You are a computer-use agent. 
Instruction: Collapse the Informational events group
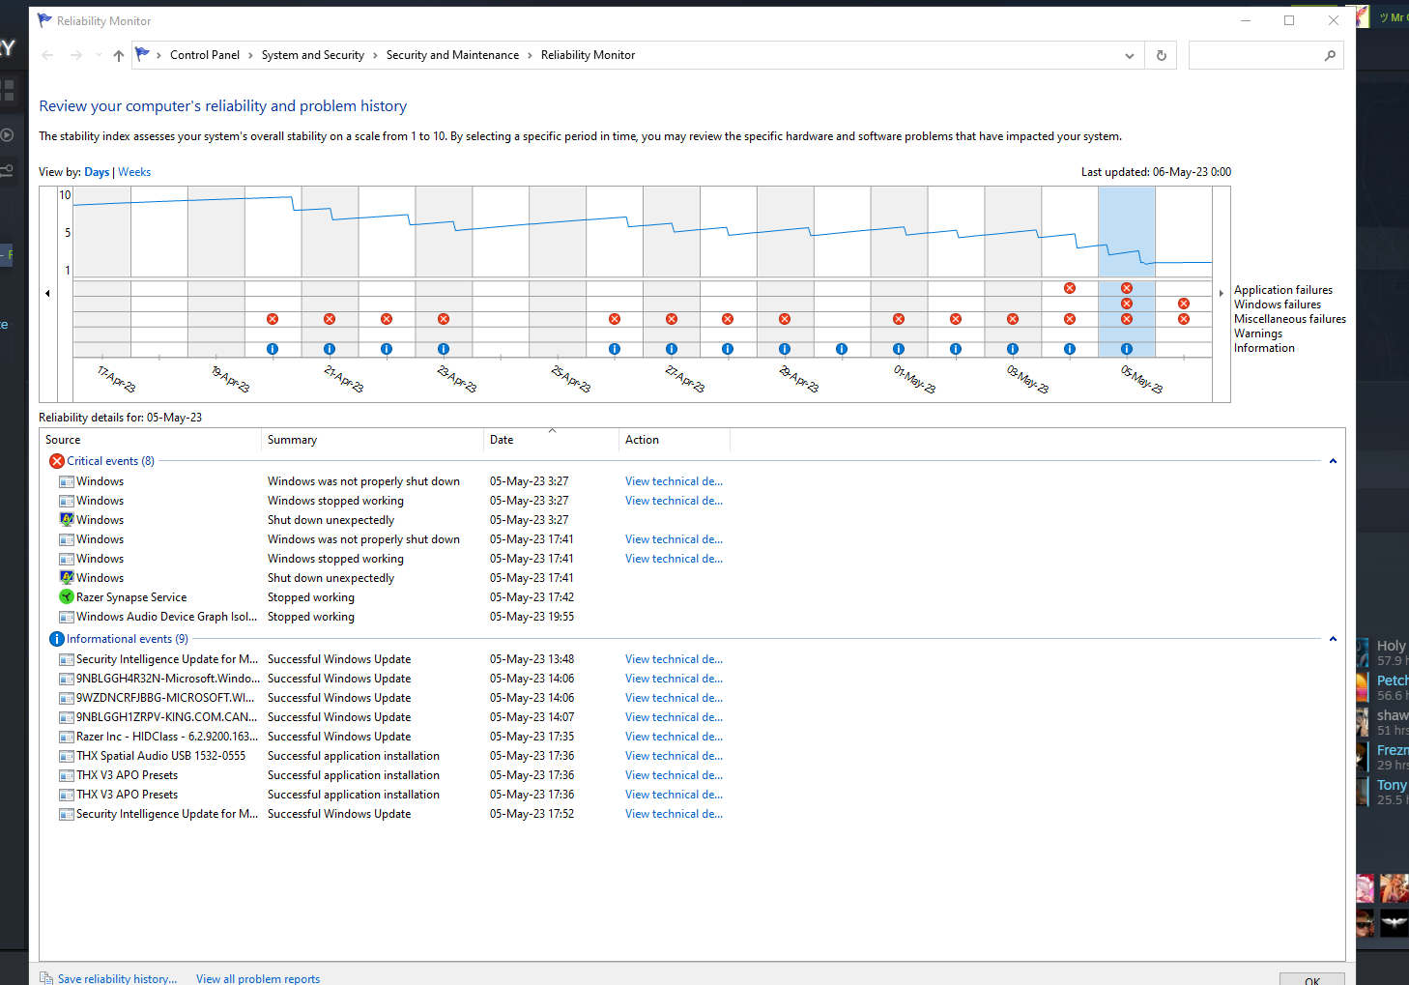pyautogui.click(x=1333, y=639)
